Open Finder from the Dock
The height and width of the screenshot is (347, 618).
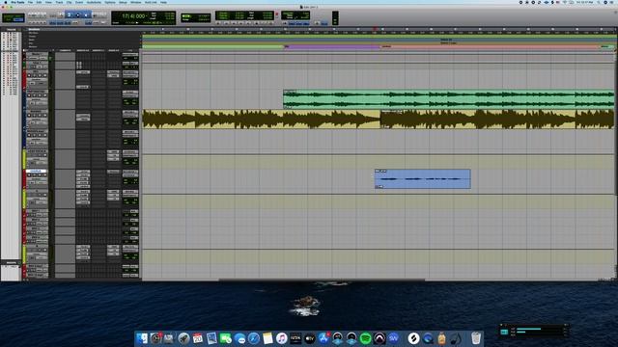(x=142, y=338)
